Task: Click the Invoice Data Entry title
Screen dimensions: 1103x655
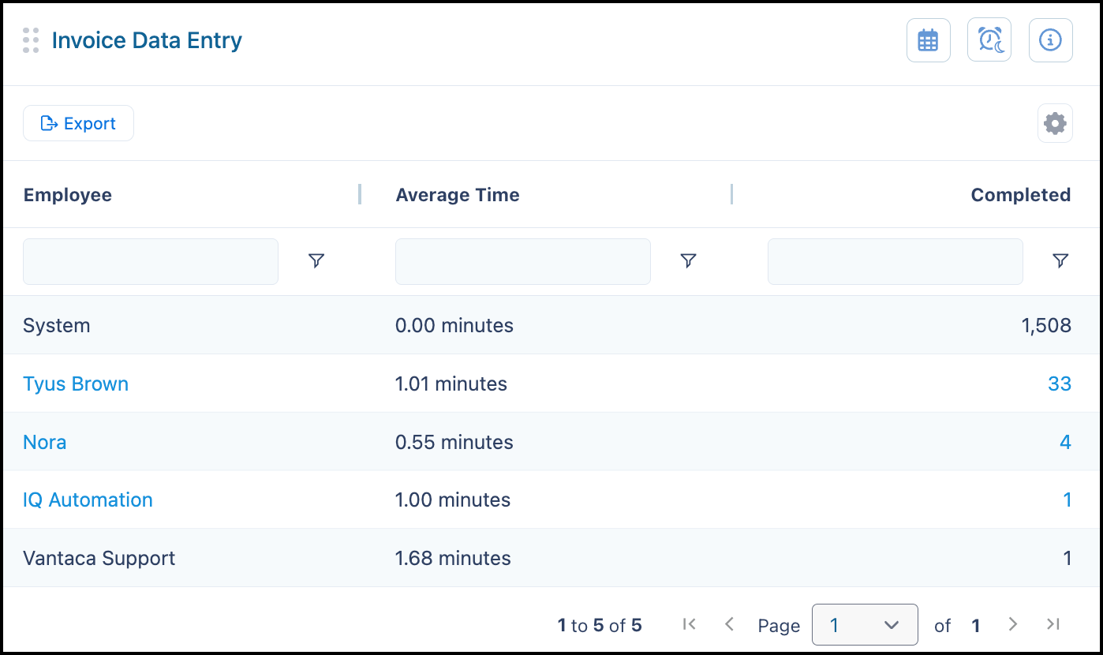Action: [x=147, y=40]
